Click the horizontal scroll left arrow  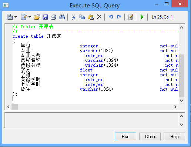[8, 107]
